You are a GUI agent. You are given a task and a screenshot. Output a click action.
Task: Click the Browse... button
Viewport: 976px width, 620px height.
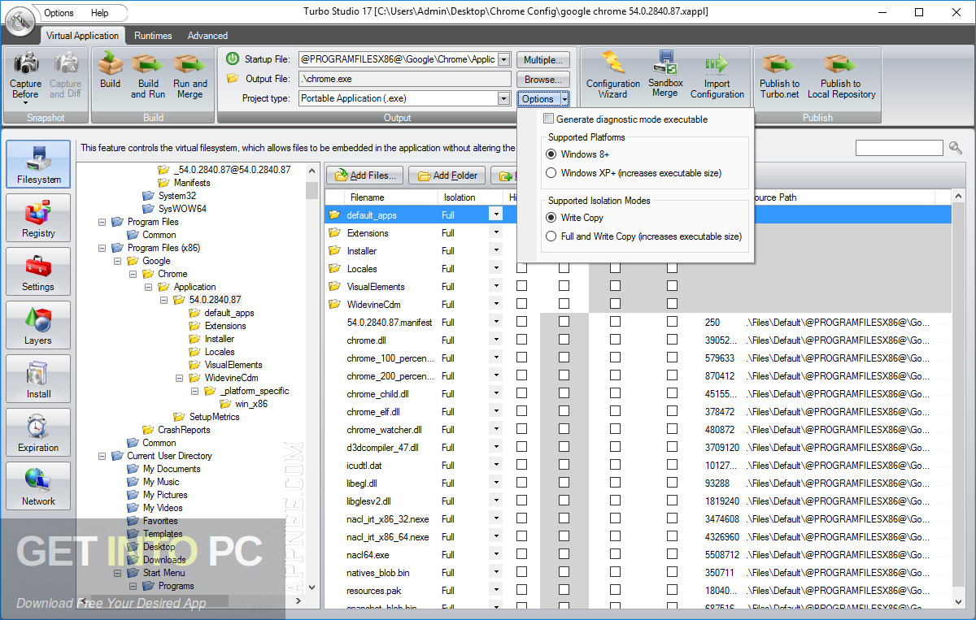(542, 80)
